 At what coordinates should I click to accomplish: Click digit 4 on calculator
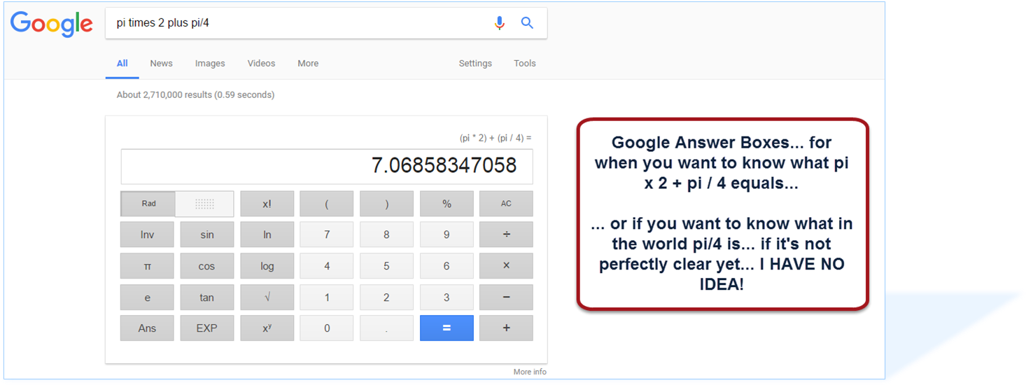(327, 266)
